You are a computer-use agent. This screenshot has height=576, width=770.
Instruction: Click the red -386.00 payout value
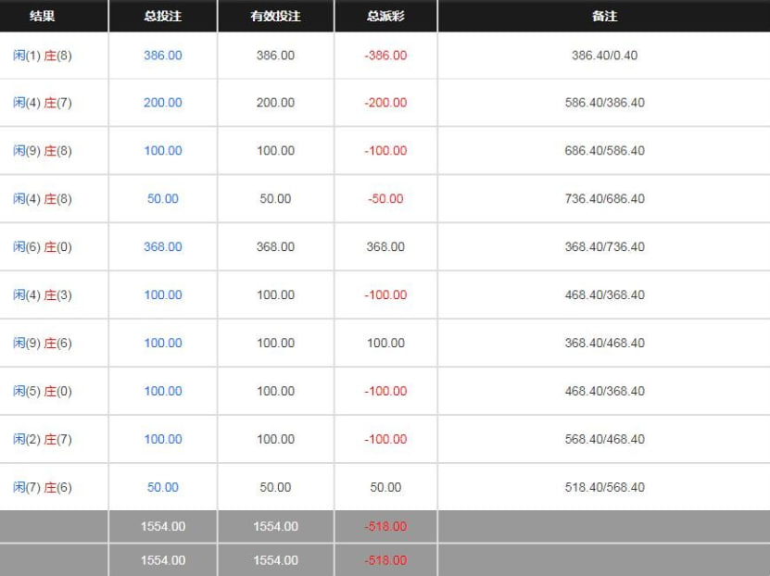pos(385,56)
